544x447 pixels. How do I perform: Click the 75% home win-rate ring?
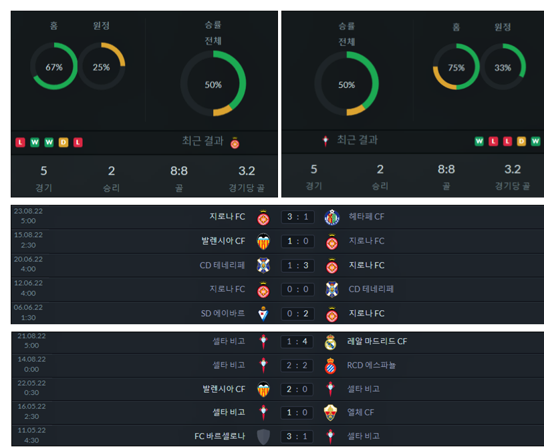click(456, 67)
